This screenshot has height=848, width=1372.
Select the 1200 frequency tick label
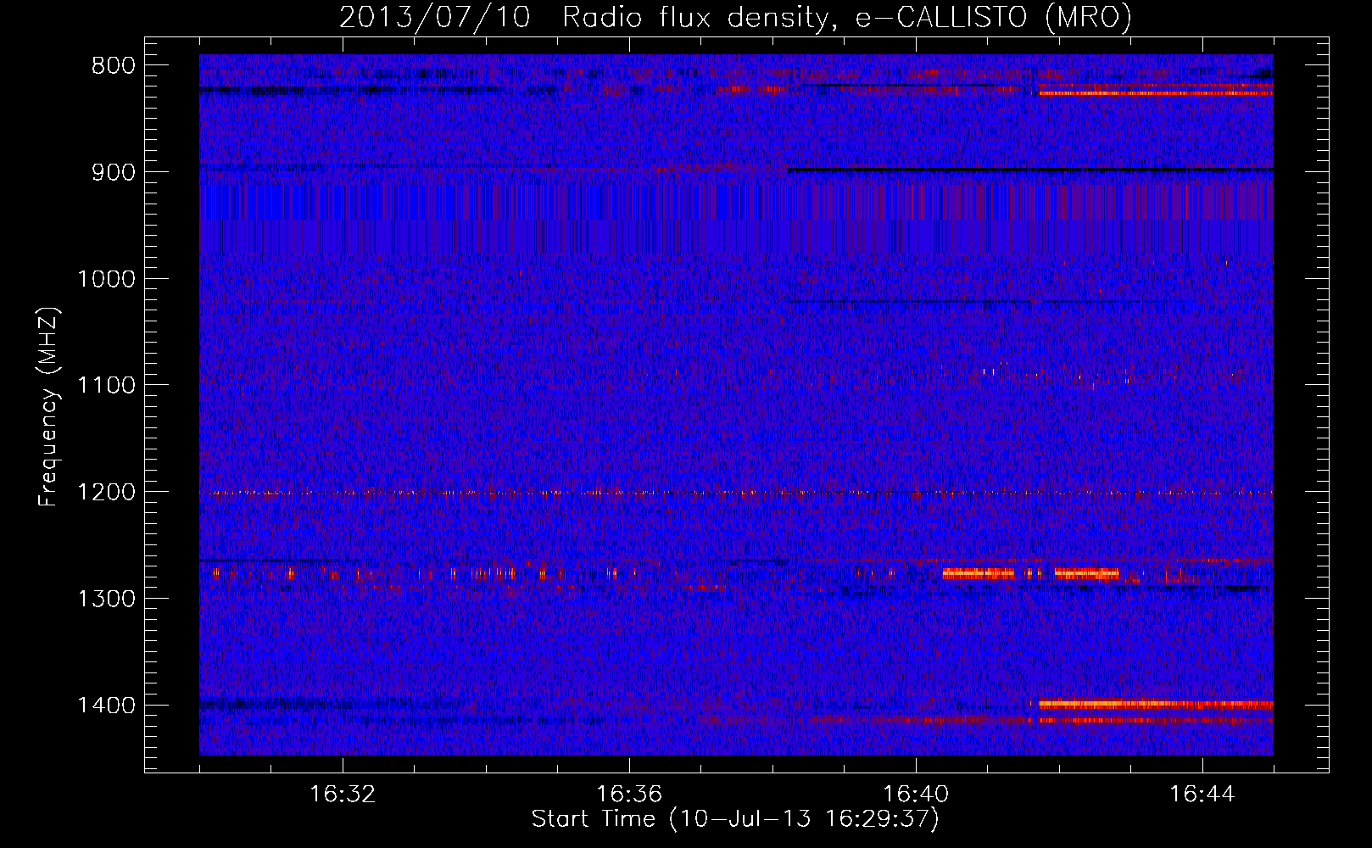pos(106,493)
